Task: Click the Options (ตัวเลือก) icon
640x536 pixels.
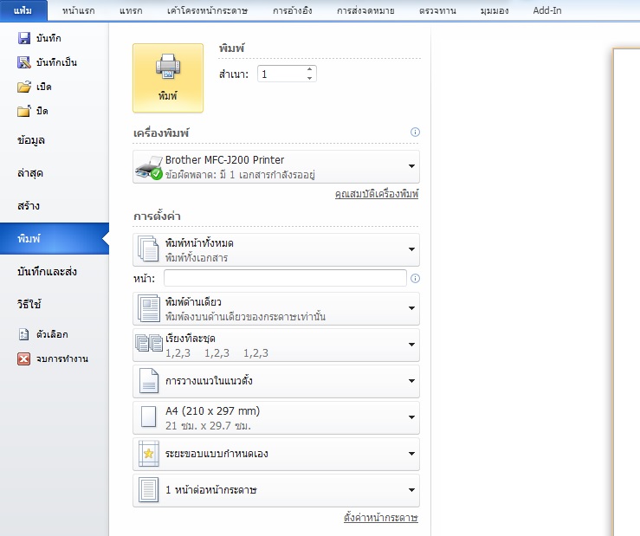Action: pyautogui.click(x=24, y=334)
